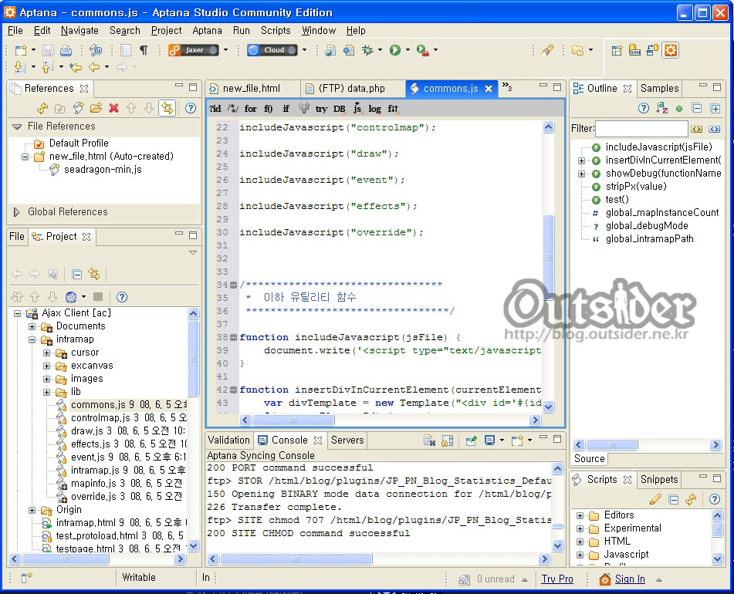The image size is (734, 594).
Task: Insert 'try' snippet from editor toolbar
Action: click(x=321, y=109)
